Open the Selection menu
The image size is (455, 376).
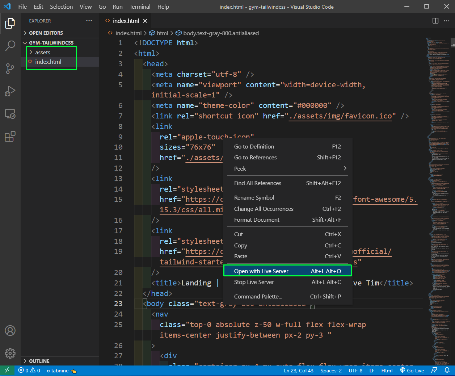[x=61, y=7]
